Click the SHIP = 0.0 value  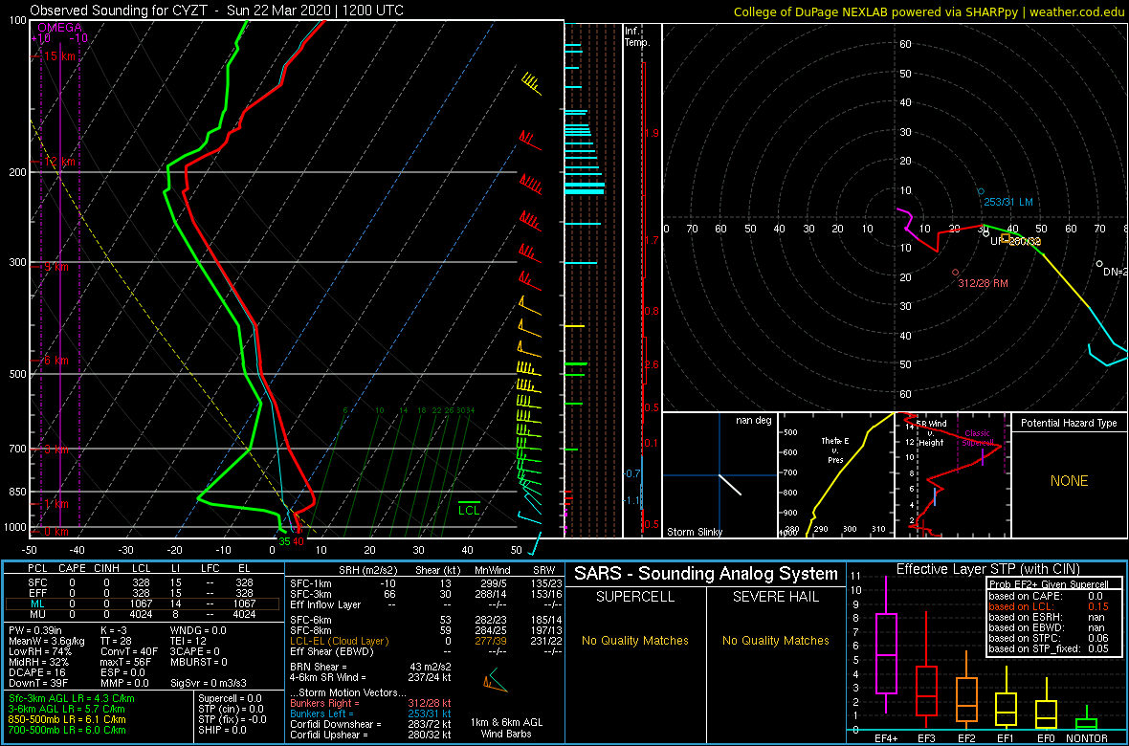tap(222, 730)
